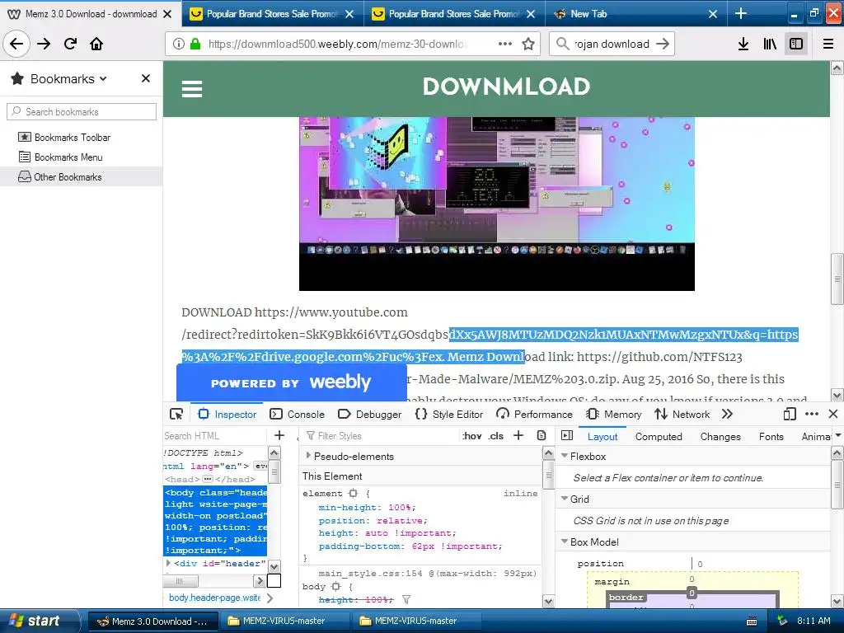This screenshot has width=844, height=633.
Task: Reload the current page
Action: tap(70, 44)
